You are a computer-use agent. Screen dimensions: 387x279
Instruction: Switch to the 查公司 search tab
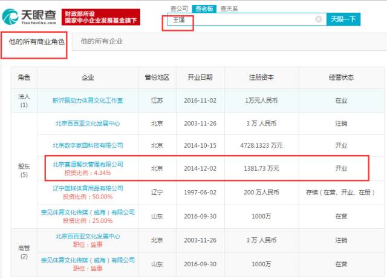point(179,8)
